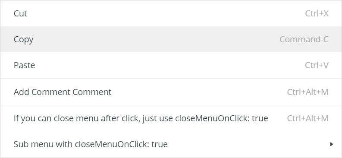Click the word Cut label
The image size is (342, 158).
(x=20, y=13)
